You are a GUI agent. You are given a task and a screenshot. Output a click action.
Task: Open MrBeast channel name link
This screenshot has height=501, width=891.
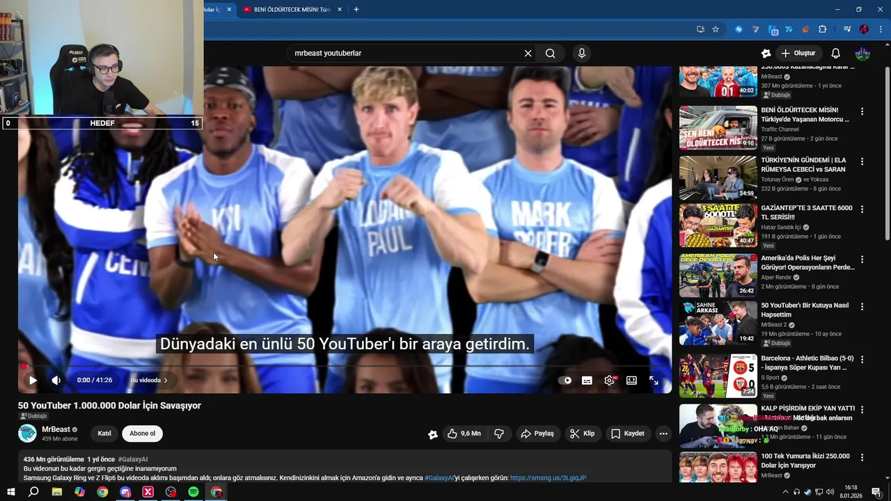(56, 429)
